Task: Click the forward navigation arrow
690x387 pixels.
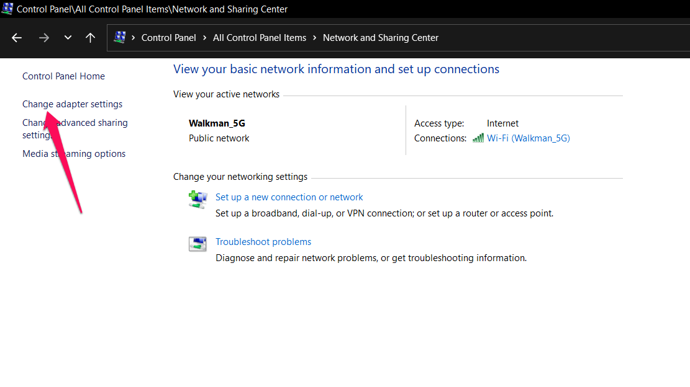Action: tap(43, 38)
